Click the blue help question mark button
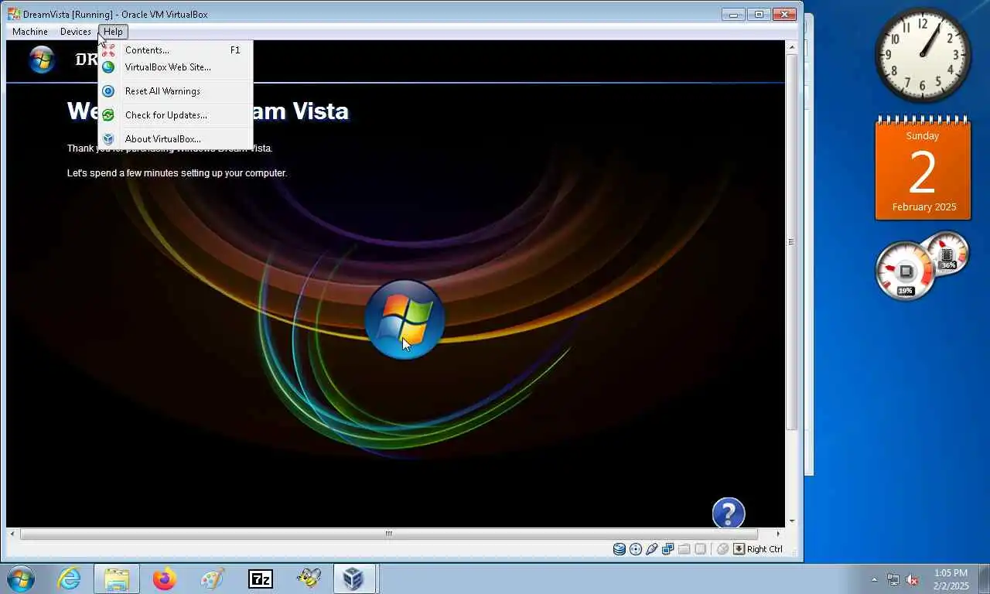Screen dimensions: 990x594 click(728, 513)
